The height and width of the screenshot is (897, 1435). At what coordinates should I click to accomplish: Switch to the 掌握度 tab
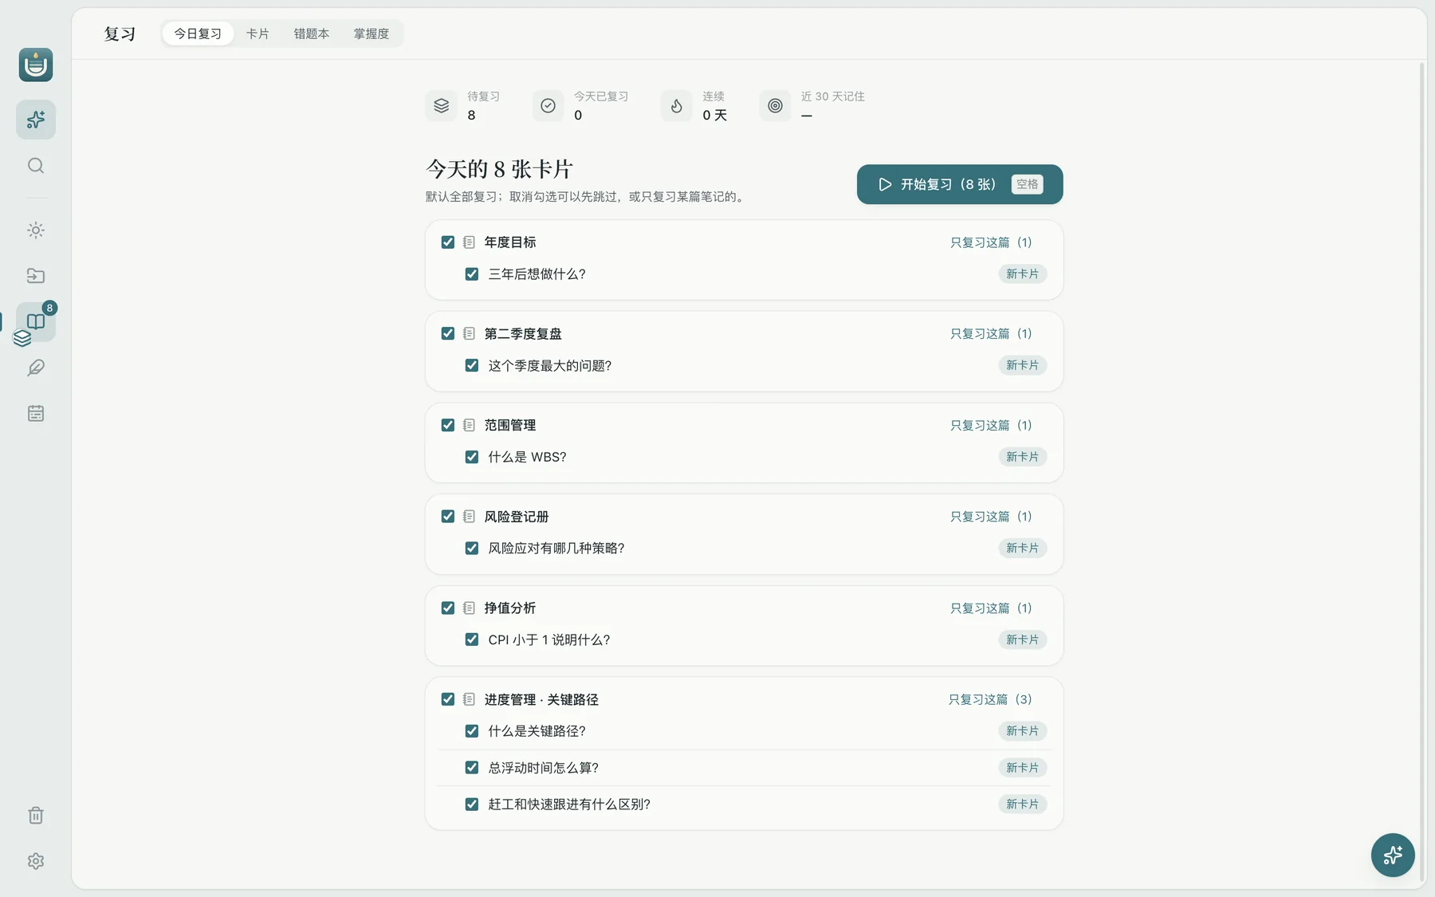coord(372,33)
